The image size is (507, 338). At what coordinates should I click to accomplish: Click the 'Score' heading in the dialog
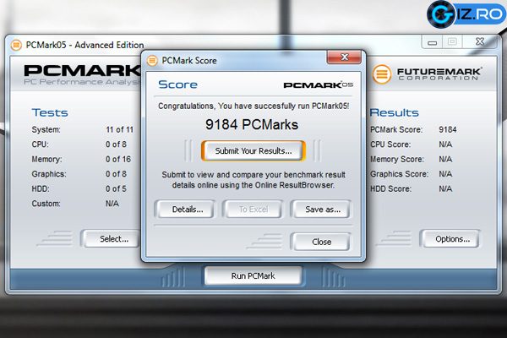[177, 84]
